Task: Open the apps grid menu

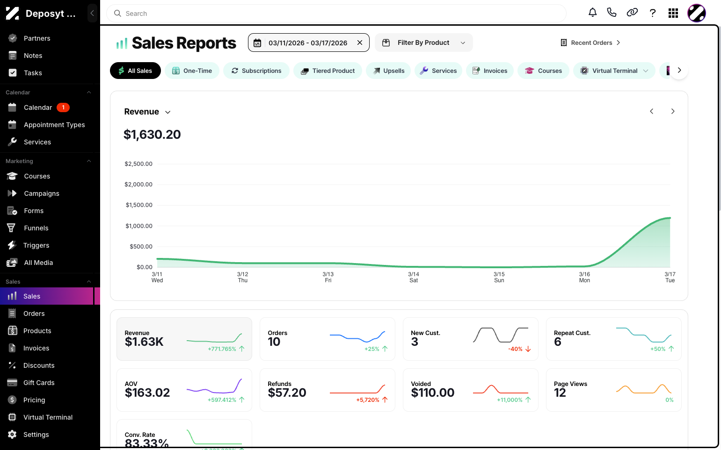Action: (x=673, y=13)
